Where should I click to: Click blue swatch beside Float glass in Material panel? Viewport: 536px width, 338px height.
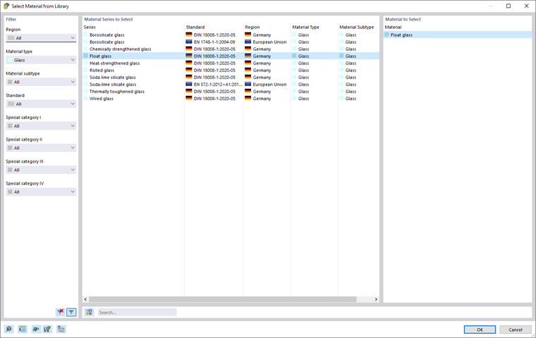[387, 35]
